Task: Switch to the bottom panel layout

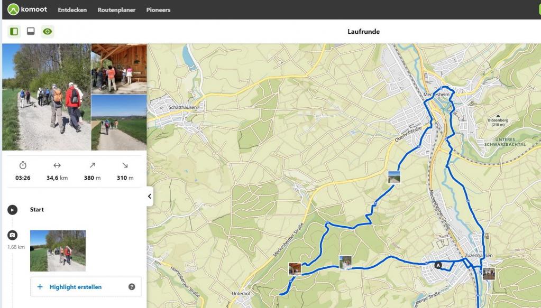Action: 31,32
